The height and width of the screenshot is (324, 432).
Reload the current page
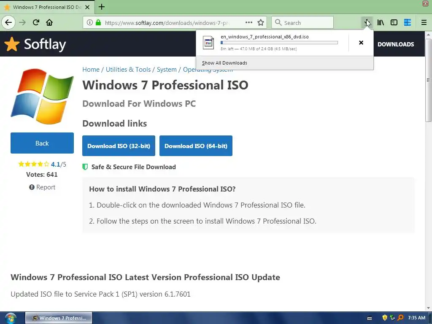pyautogui.click(x=36, y=22)
